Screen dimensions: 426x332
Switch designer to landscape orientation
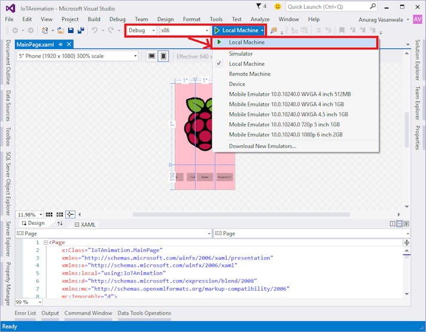tap(151, 56)
